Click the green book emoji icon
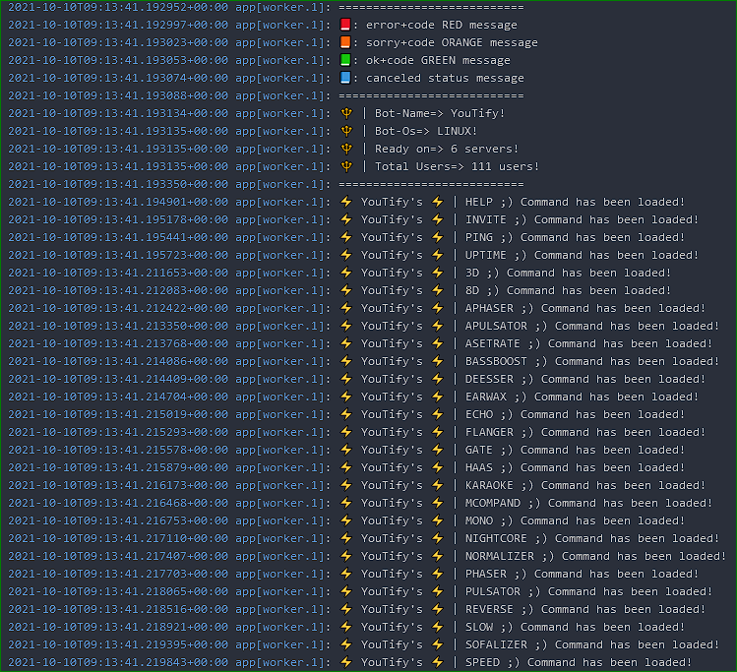The image size is (737, 672). click(345, 60)
